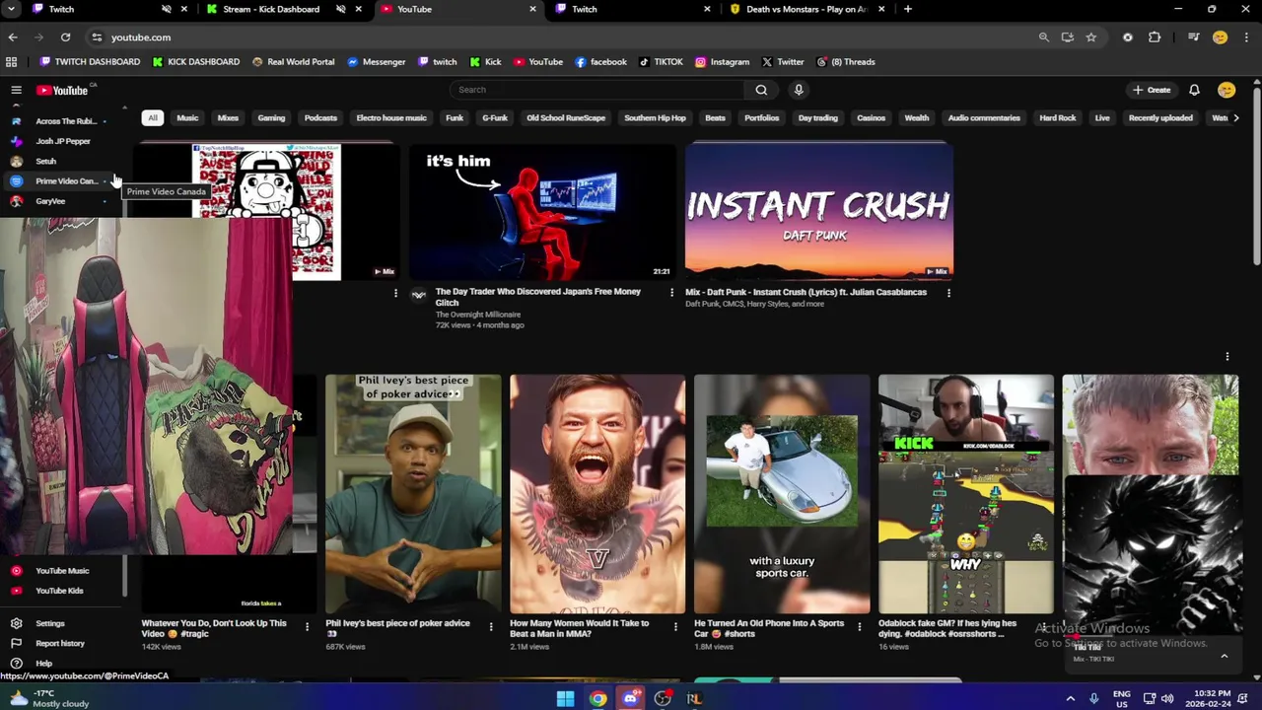
Task: Click the search magnifier button
Action: pos(761,90)
